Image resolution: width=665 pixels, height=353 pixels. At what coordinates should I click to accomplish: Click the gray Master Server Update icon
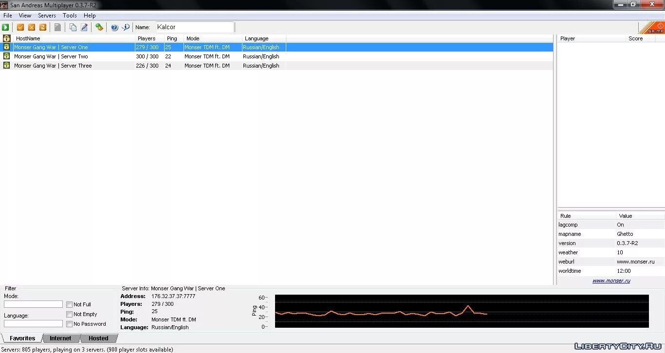pos(57,27)
